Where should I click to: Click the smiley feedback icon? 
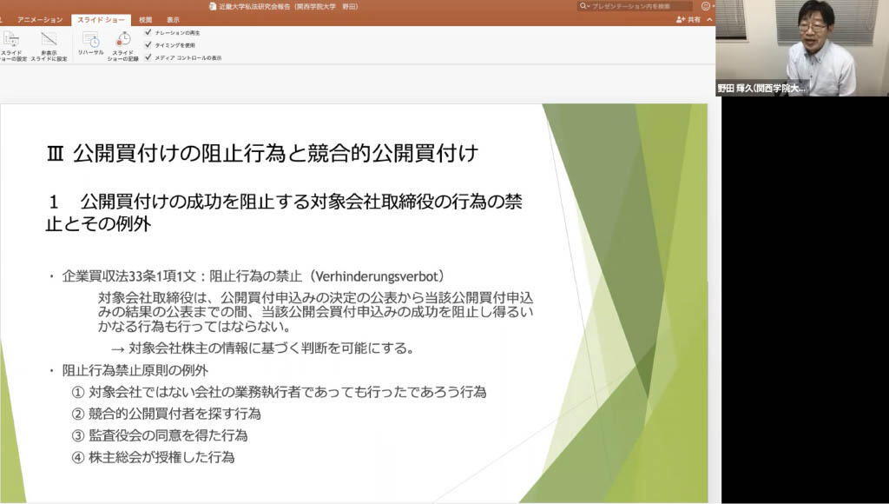click(x=705, y=6)
